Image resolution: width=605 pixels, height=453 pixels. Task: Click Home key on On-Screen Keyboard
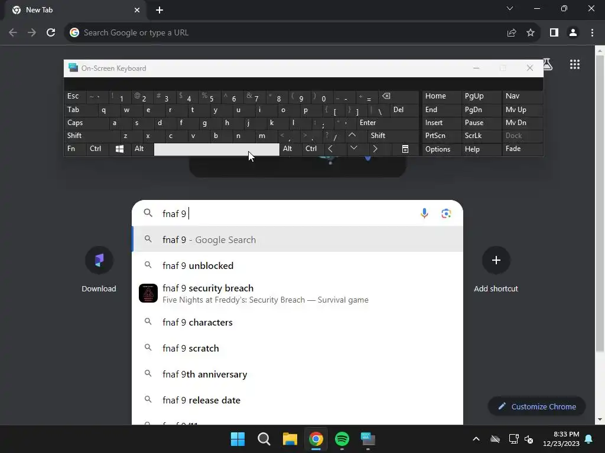point(441,96)
